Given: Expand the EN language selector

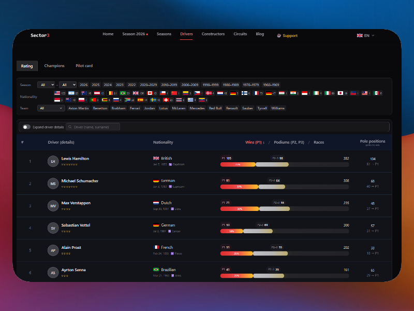Looking at the screenshot, I should [366, 36].
